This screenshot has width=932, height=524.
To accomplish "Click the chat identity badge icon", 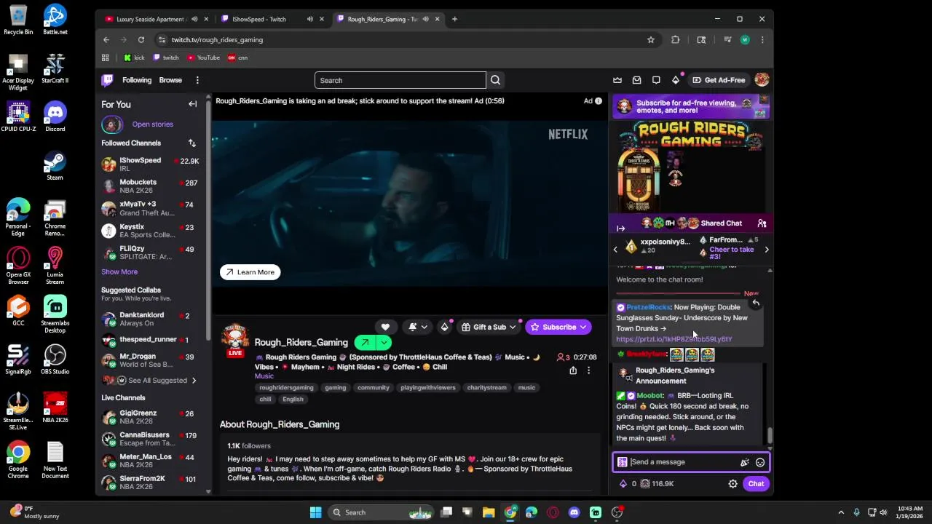I will [x=623, y=462].
